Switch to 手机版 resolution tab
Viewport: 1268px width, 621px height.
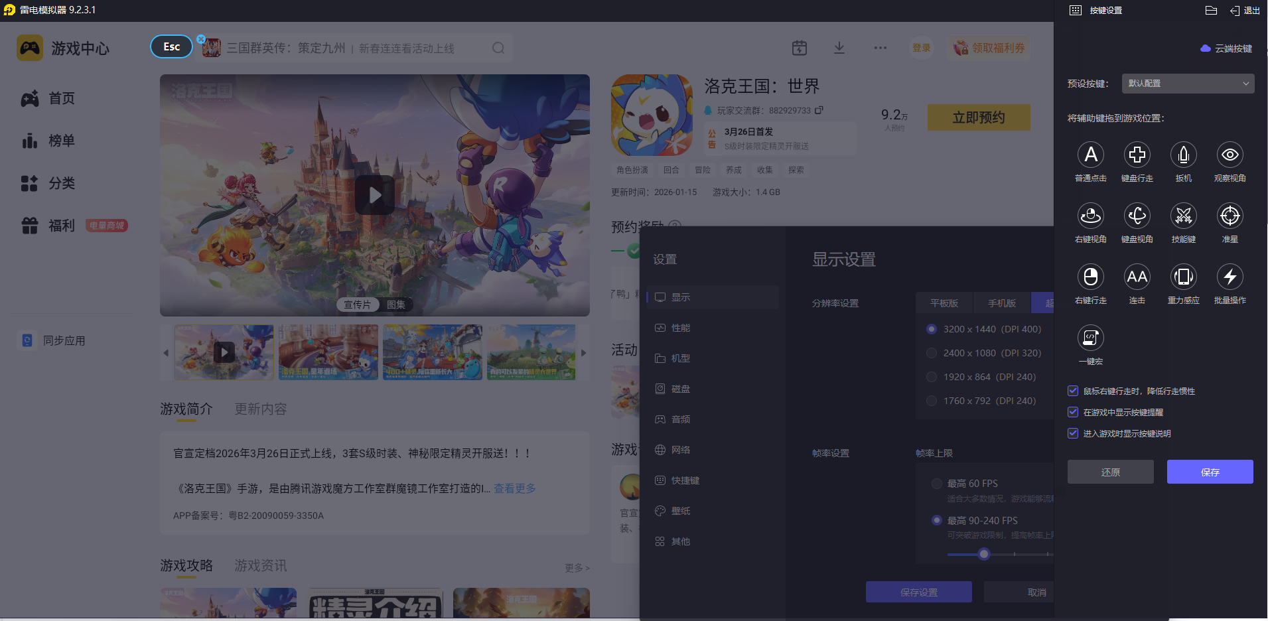pyautogui.click(x=1002, y=303)
